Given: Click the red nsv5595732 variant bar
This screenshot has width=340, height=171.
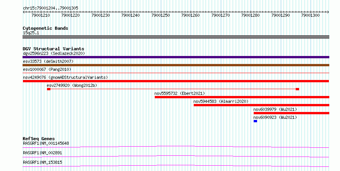Looking at the screenshot, I should (x=242, y=97).
